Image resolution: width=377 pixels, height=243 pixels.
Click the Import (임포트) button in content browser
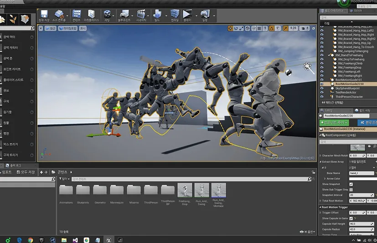(x=6, y=172)
